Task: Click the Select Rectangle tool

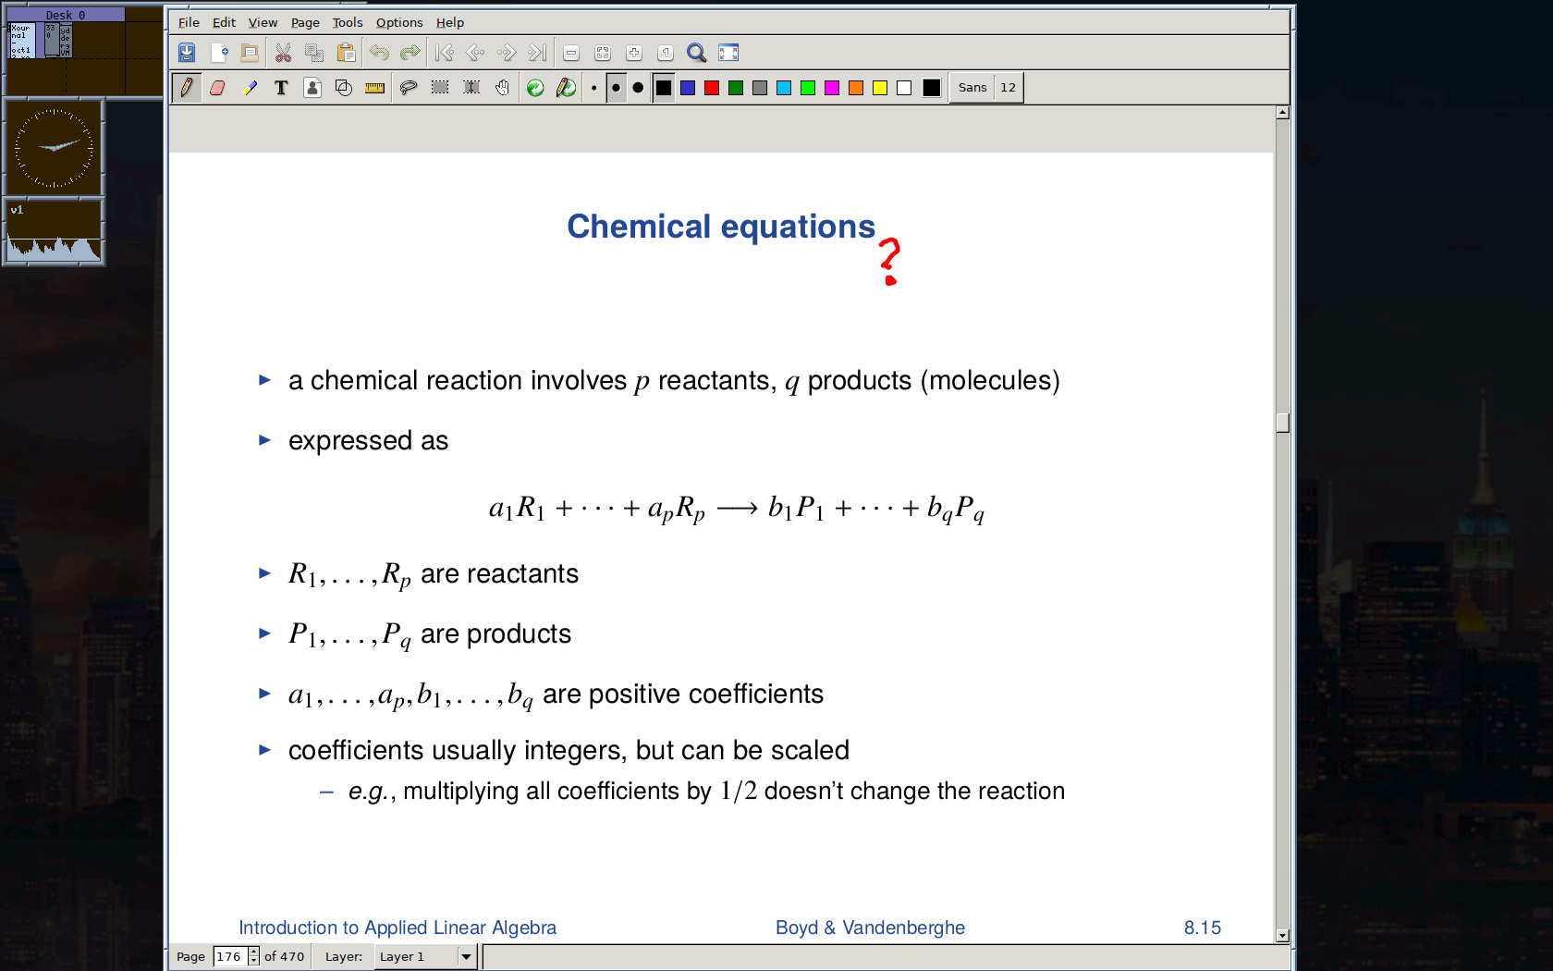Action: [440, 88]
